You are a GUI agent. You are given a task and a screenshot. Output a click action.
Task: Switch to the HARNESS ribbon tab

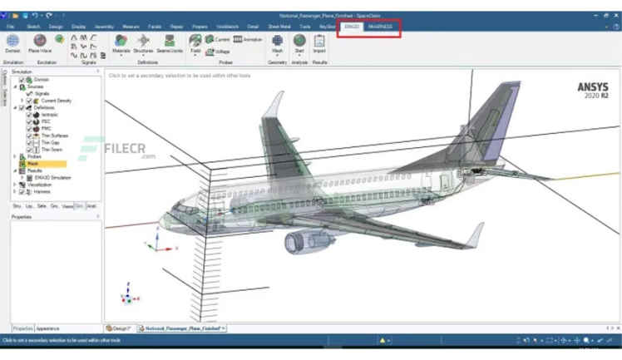(x=380, y=27)
